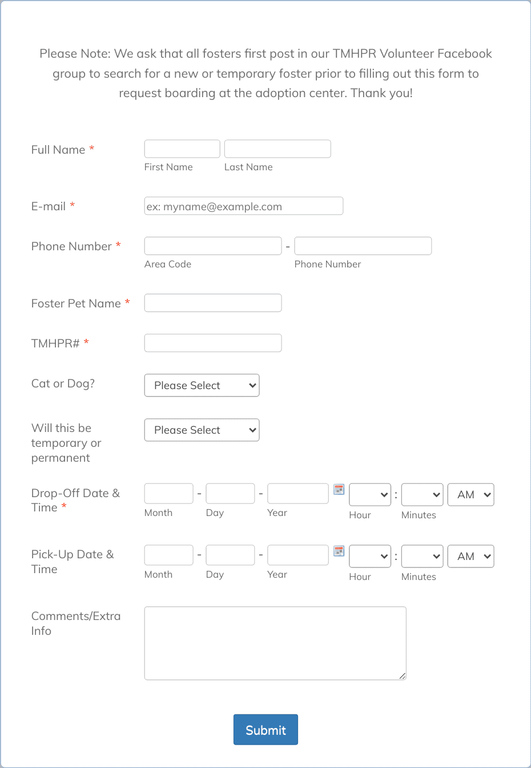Focus the Drop-Off Month field
This screenshot has height=768, width=531.
(169, 494)
